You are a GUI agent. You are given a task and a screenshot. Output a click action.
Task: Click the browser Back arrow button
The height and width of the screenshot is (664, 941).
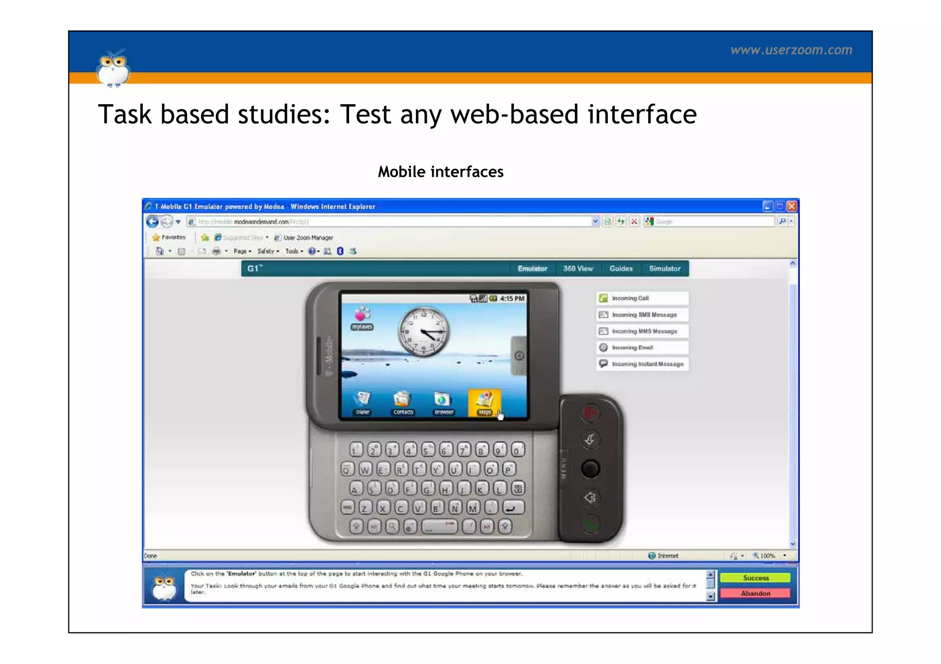click(153, 222)
